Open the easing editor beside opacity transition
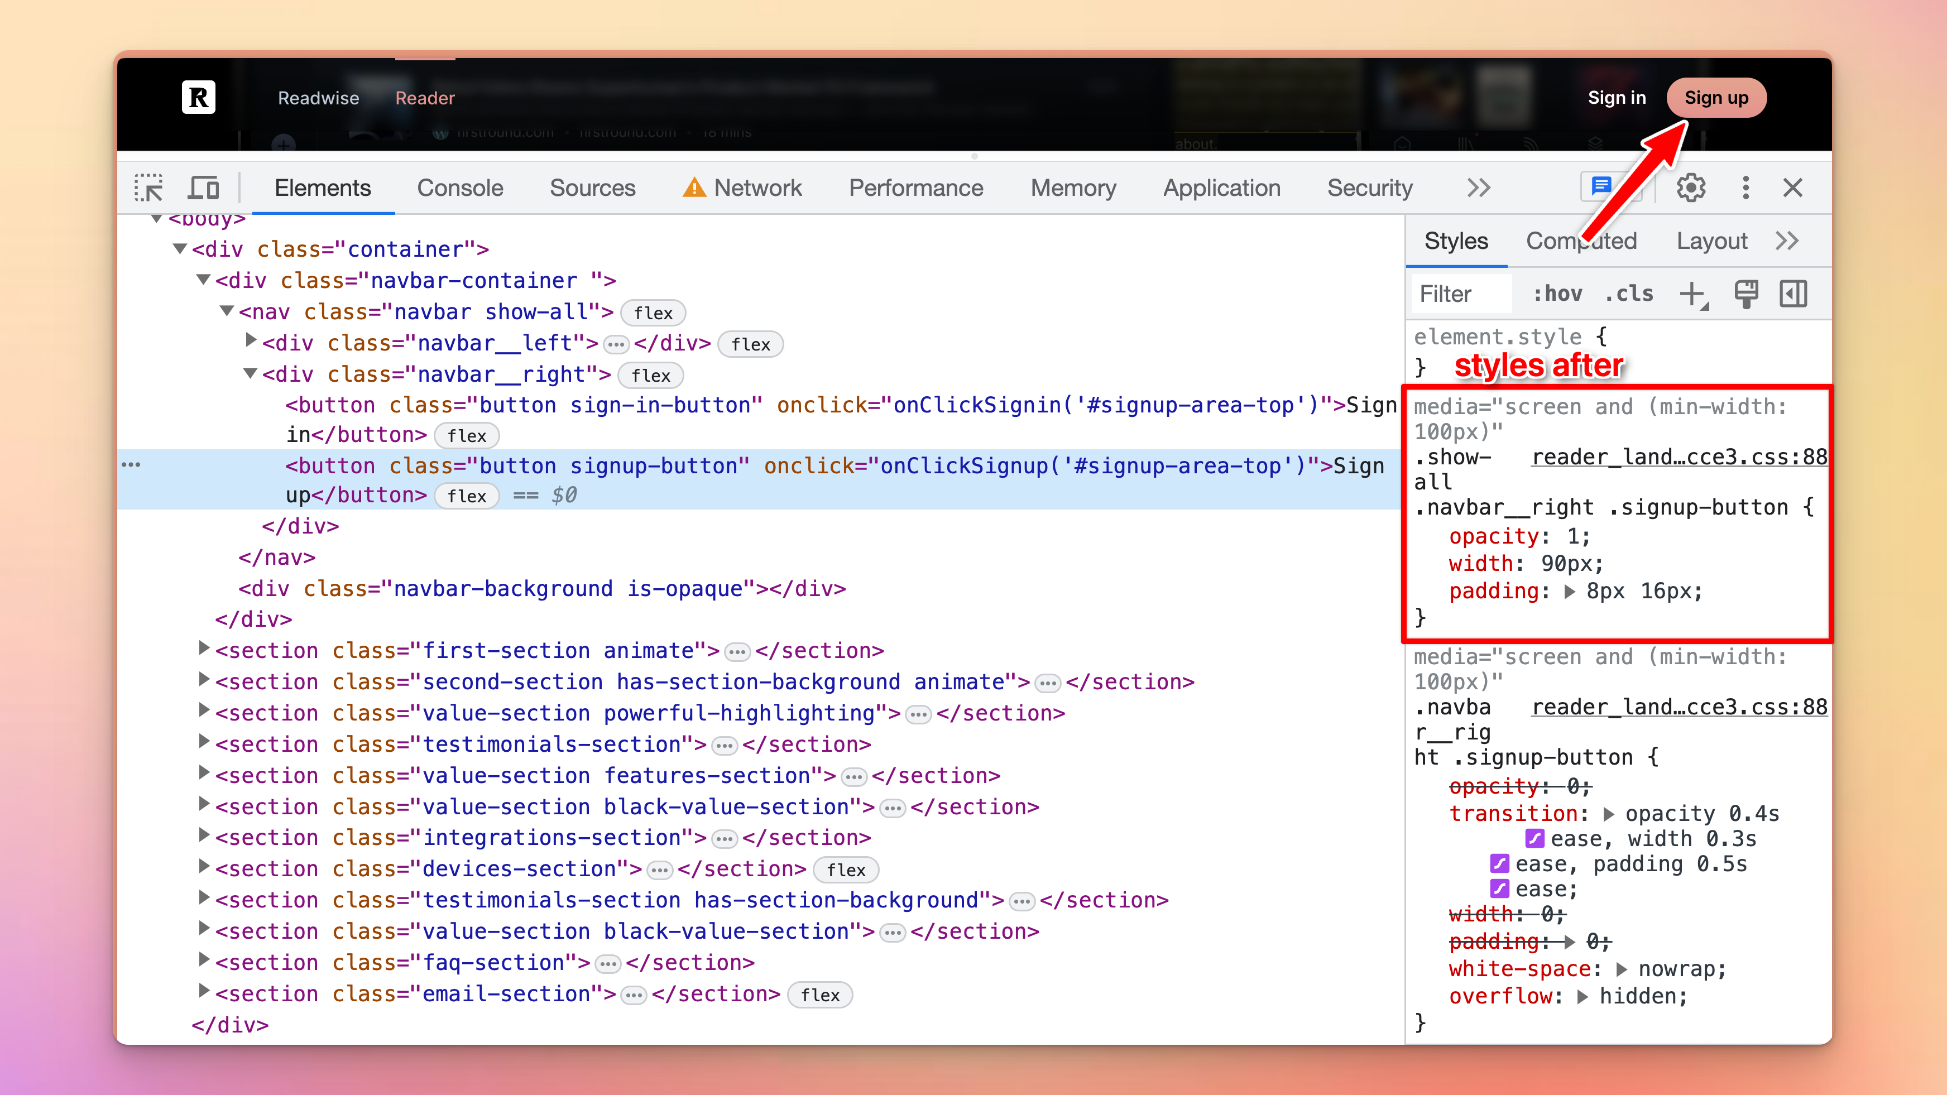The width and height of the screenshot is (1947, 1095). click(x=1534, y=838)
